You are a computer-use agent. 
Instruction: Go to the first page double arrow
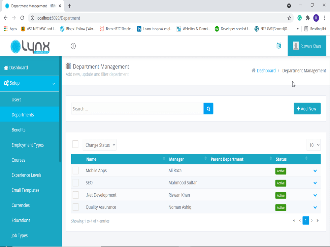tap(294, 221)
